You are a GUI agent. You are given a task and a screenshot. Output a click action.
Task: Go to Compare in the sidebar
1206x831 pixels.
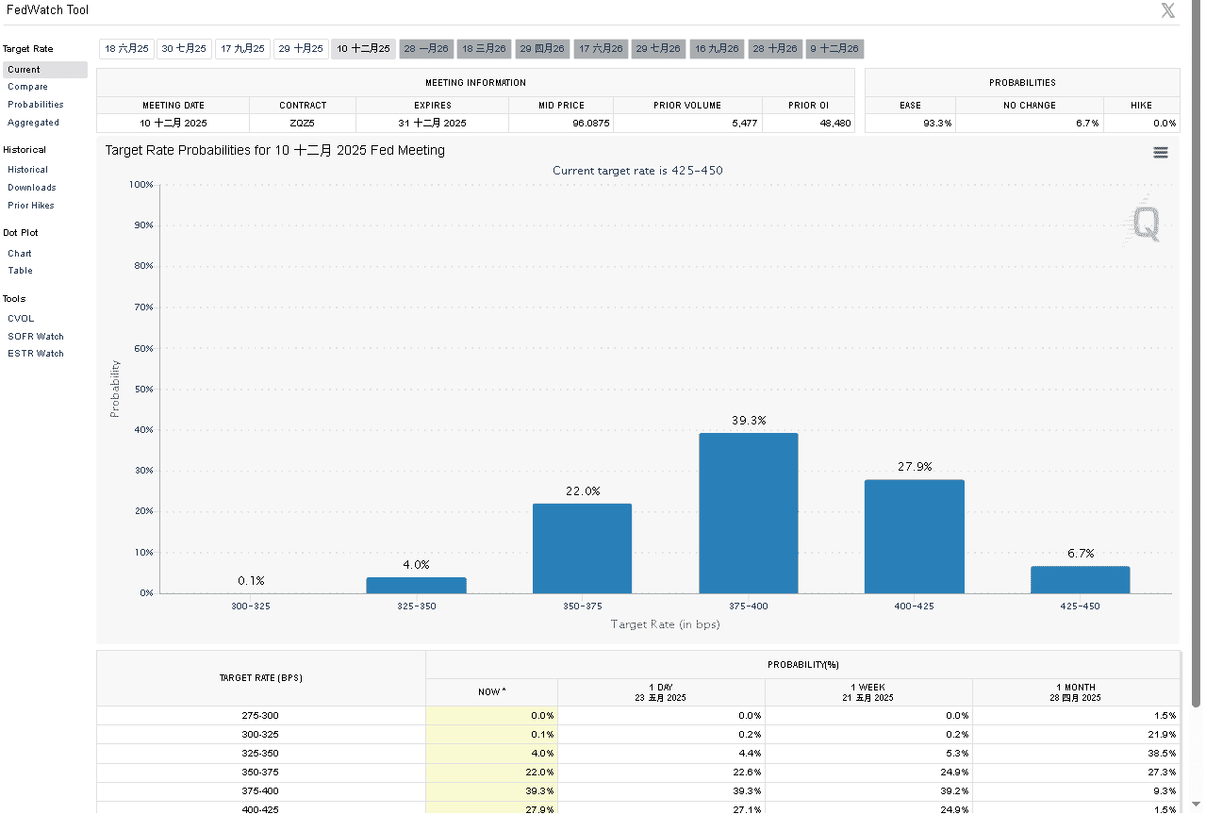tap(27, 87)
